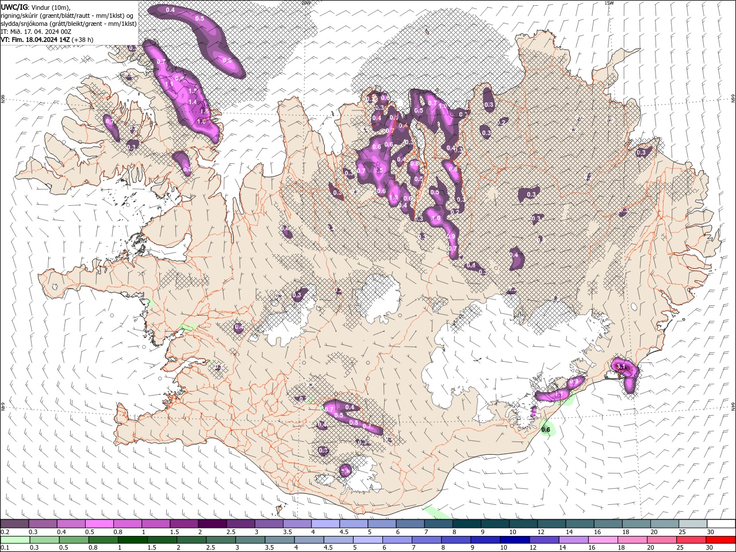
Task: Click the 'slydda/snjókoma (grátt/bleikt/grænt' description line
Action: [68, 24]
